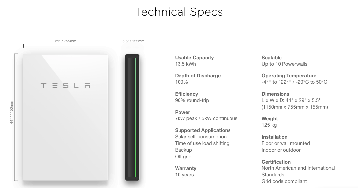Click the 7kW peak / 5kW continuous text
Image resolution: width=358 pixels, height=188 pixels.
click(x=206, y=118)
